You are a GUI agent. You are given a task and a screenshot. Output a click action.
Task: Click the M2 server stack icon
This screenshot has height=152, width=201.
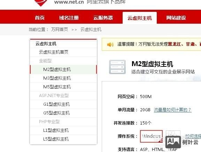coord(117,67)
